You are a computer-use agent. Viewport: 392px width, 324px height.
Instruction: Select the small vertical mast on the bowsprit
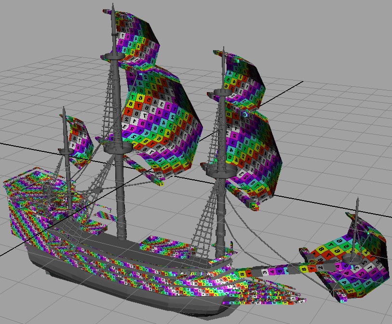pyautogui.click(x=355, y=230)
